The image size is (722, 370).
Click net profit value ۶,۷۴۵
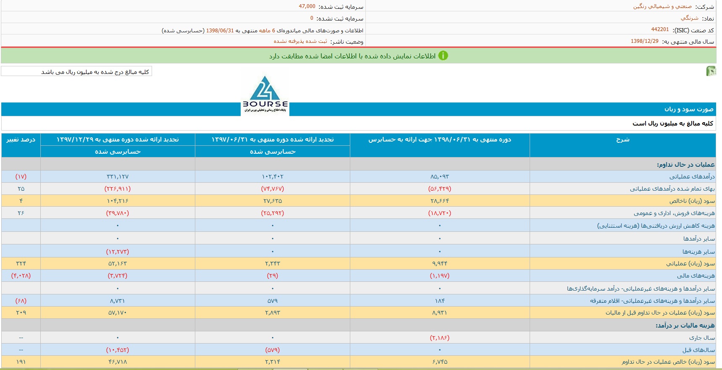pos(440,362)
